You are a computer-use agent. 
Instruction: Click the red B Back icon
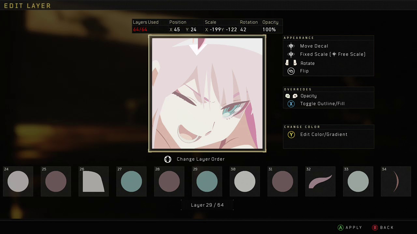(x=375, y=227)
